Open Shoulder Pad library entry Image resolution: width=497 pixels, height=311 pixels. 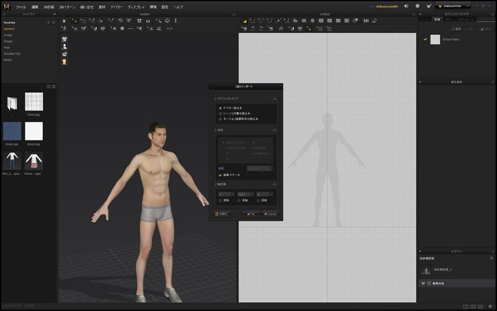12,53
